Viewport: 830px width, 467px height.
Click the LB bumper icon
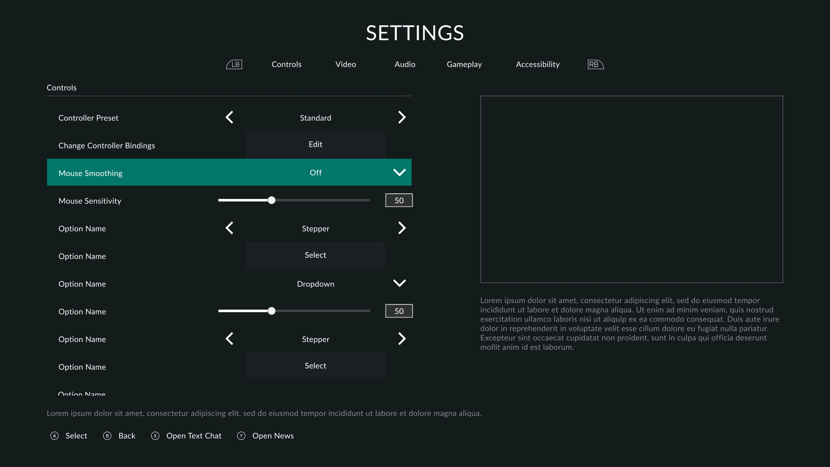coord(234,64)
